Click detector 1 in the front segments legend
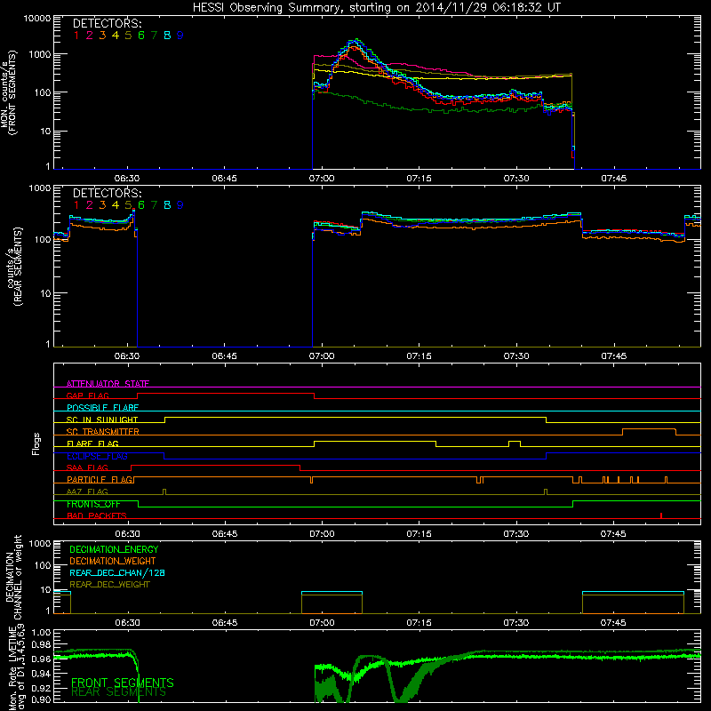This screenshot has width=711, height=711. 76,36
